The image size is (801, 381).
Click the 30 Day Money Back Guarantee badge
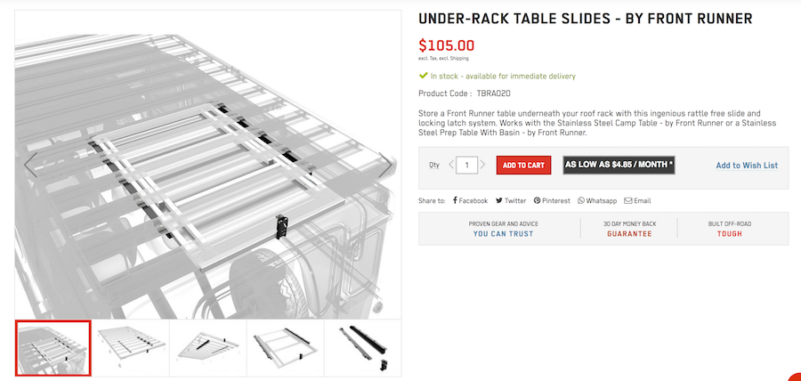coord(629,229)
